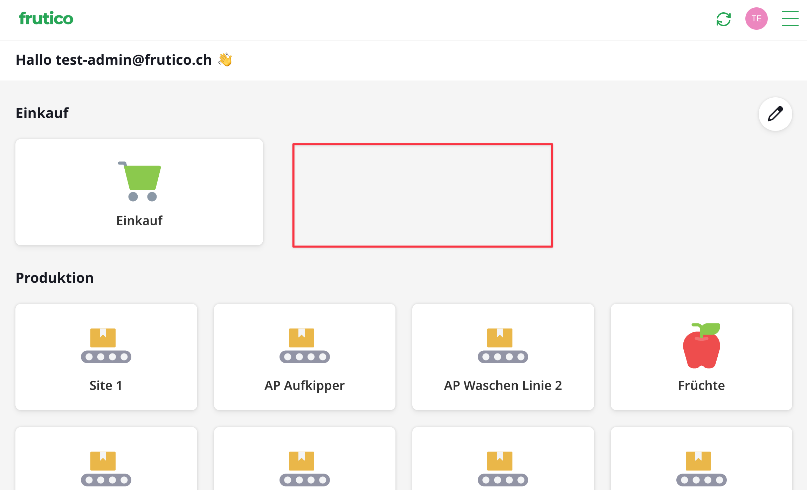Screen dimensions: 807x490
Task: Open the TE user avatar
Action: coord(756,19)
